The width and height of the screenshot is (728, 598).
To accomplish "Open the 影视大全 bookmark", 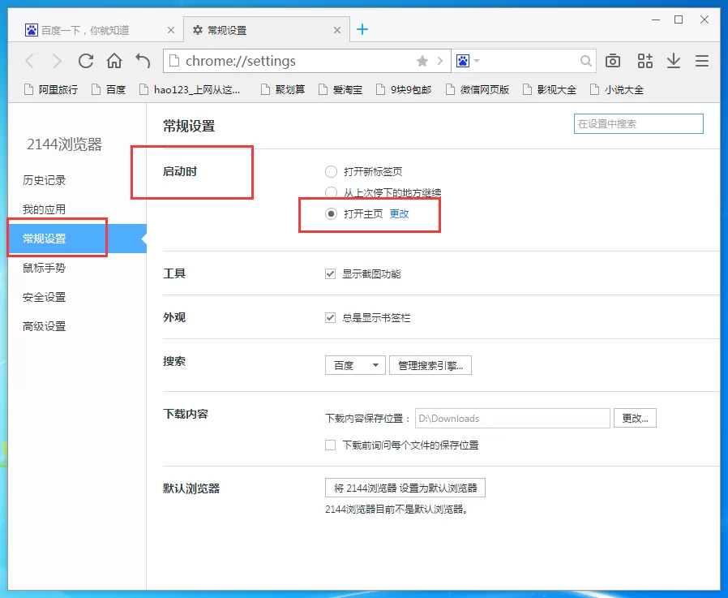I will click(550, 89).
